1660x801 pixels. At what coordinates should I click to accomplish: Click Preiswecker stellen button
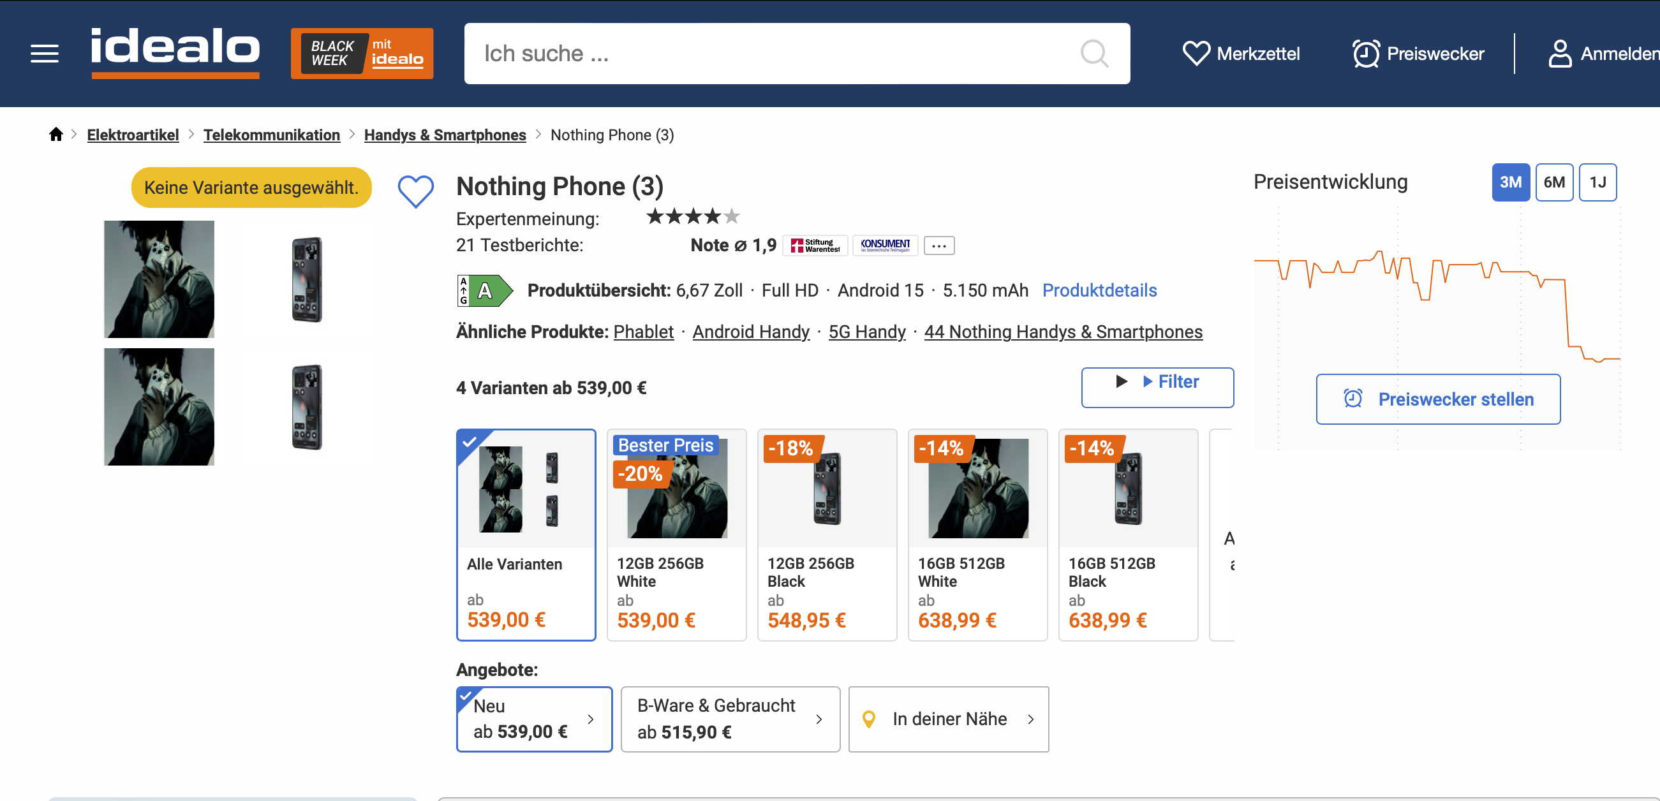[x=1438, y=399]
